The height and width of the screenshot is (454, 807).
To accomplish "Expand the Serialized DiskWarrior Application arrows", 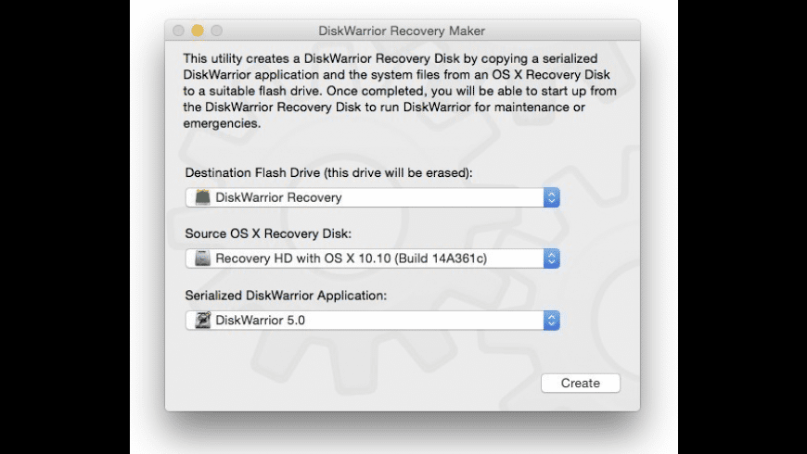I will point(551,321).
